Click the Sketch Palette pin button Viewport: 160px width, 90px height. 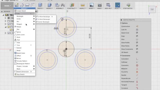tap(121, 20)
